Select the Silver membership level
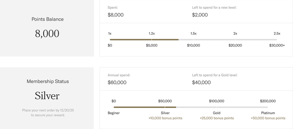Viewport: 293px width, 129px height. point(165,113)
